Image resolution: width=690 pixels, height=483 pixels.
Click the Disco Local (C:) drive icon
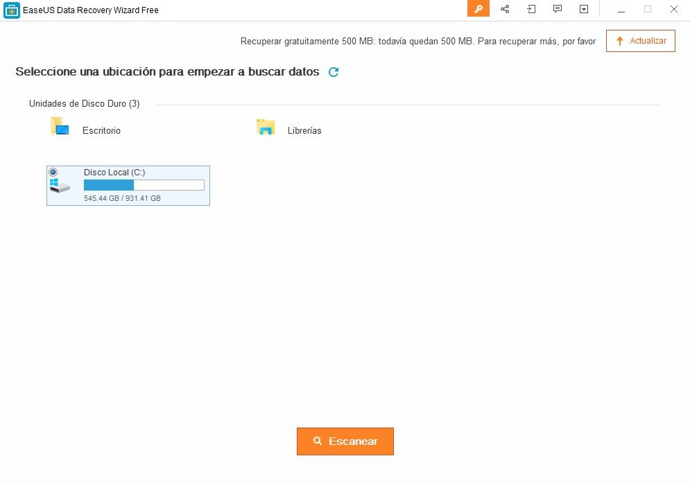60,186
